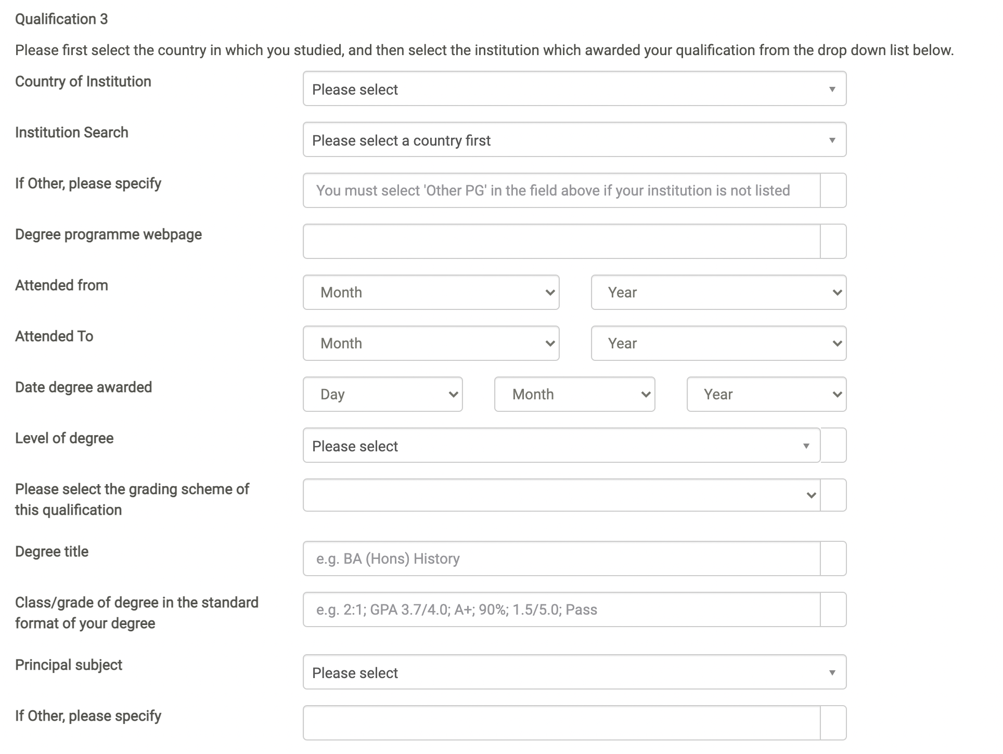Click the Class/grade of degree field
Image resolution: width=1003 pixels, height=754 pixels.
[x=561, y=610]
